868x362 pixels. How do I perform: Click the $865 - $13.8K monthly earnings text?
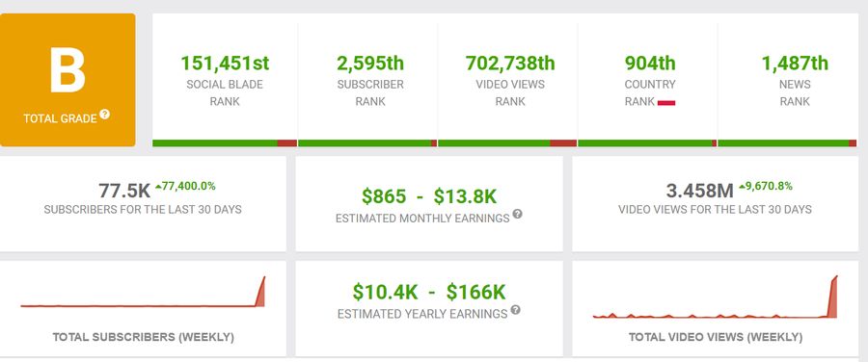(x=429, y=196)
